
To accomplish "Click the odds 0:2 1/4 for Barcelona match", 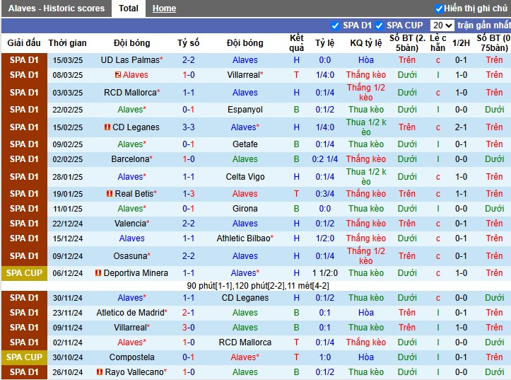I will (x=325, y=159).
